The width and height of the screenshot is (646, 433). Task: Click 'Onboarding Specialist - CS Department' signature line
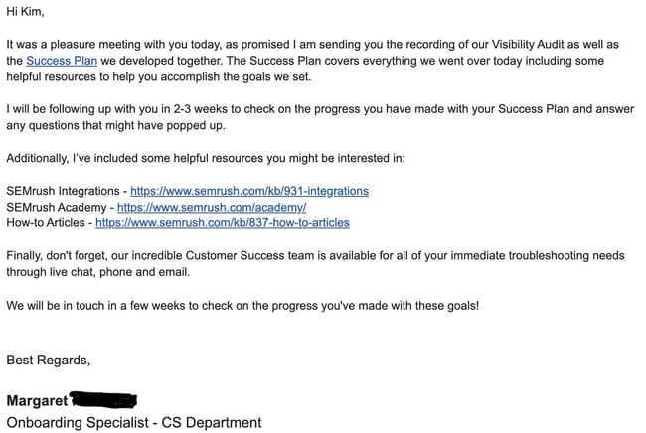pos(134,423)
